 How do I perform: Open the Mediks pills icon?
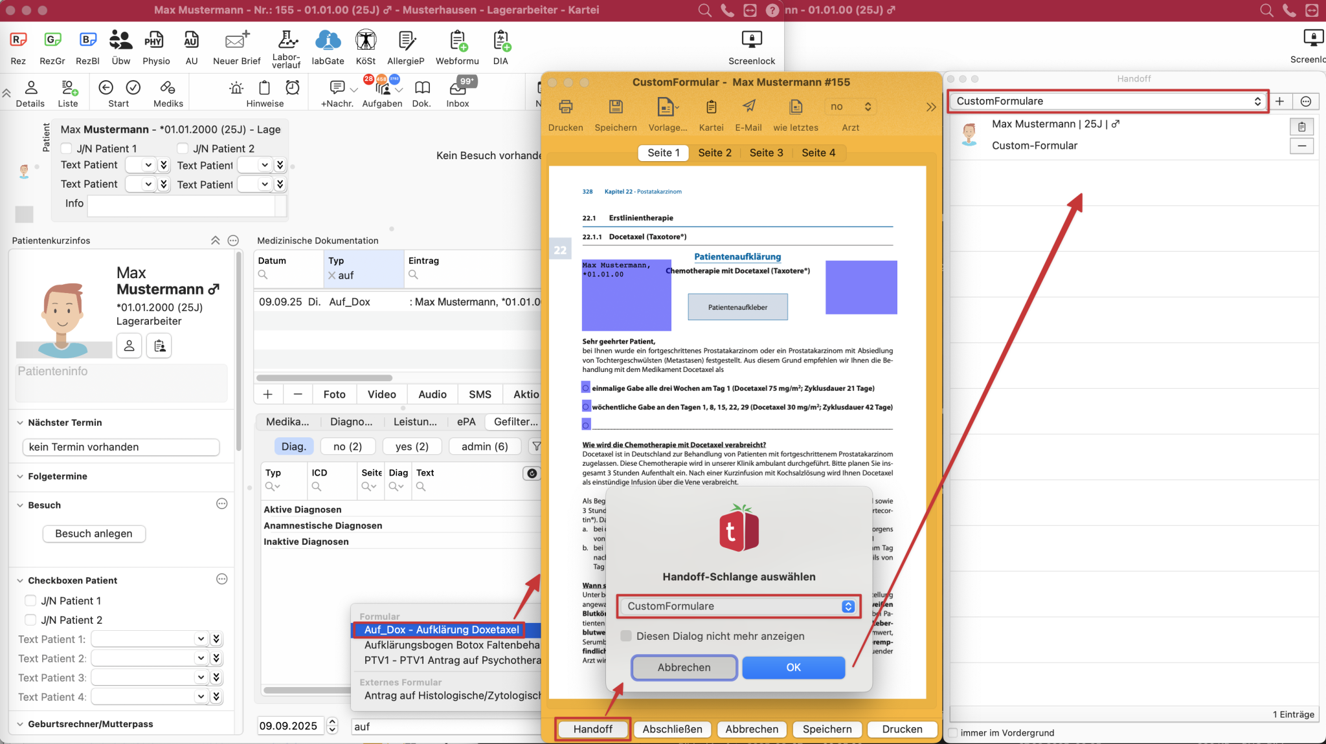click(168, 87)
